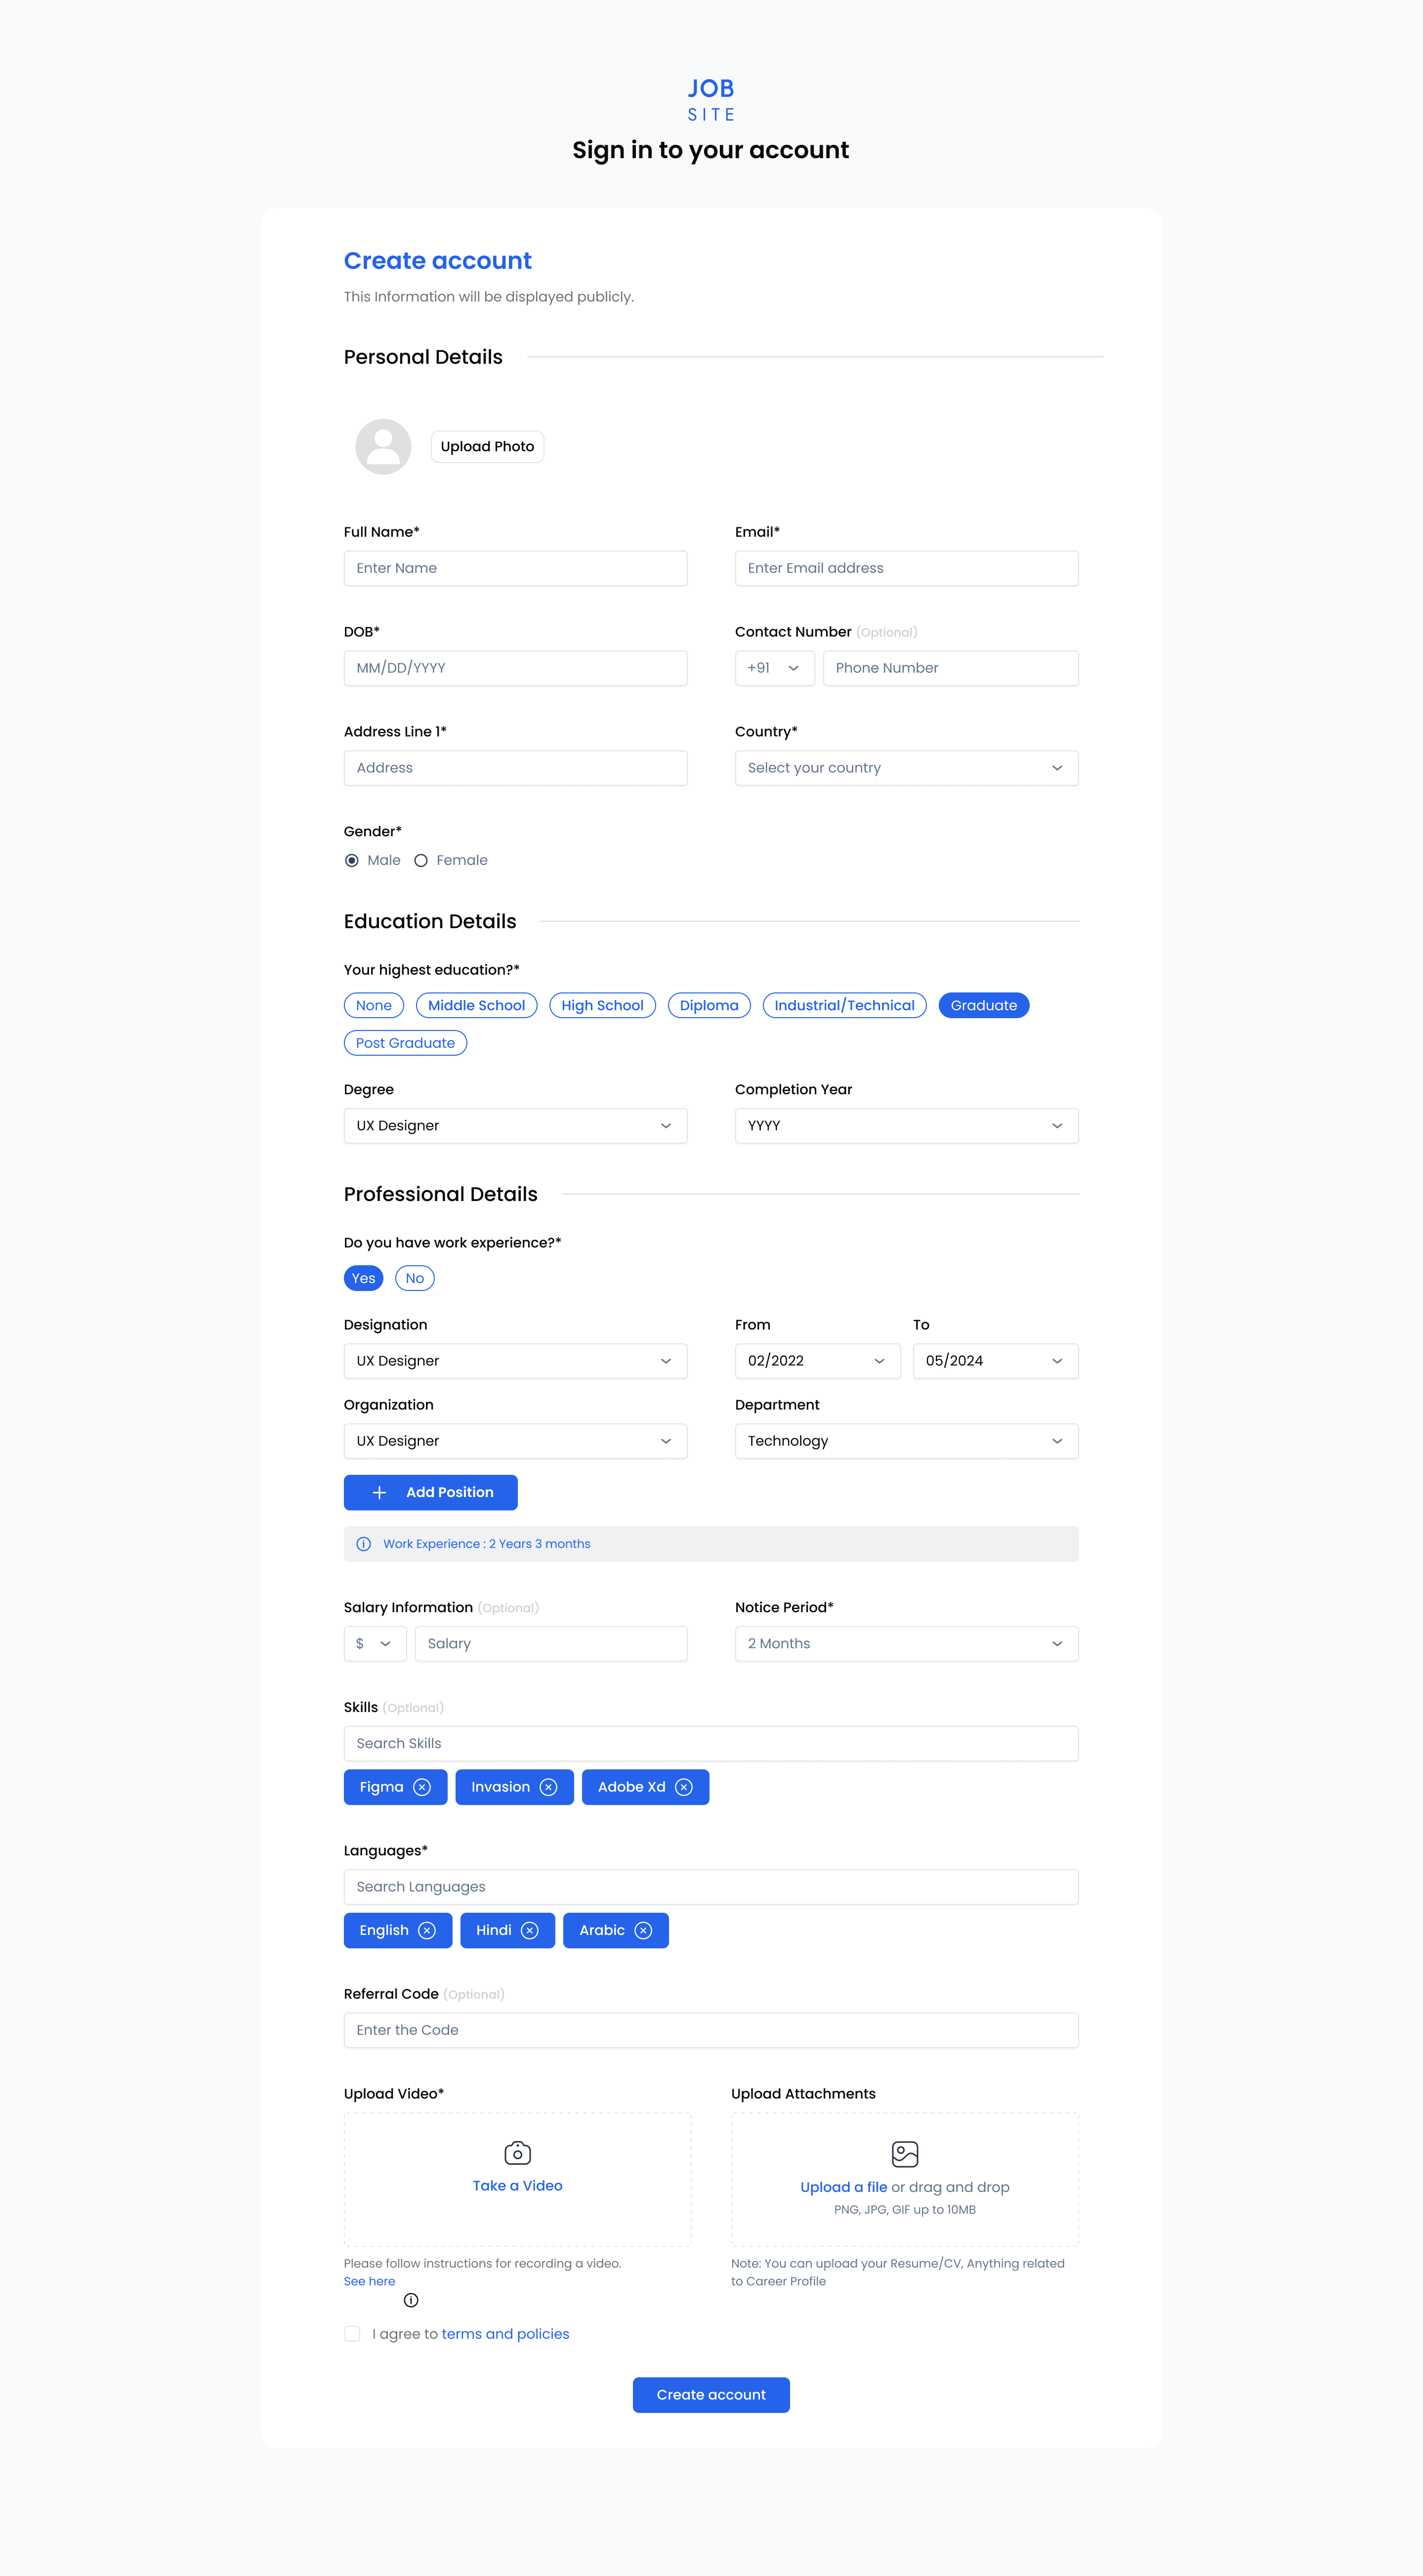Click the JOB SITE logo

(711, 100)
